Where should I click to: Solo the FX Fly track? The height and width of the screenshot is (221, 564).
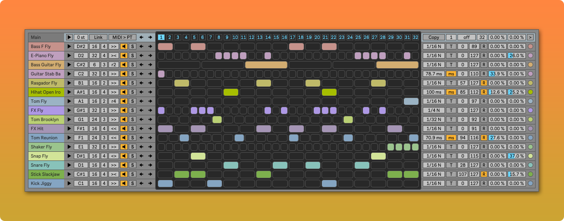(133, 110)
